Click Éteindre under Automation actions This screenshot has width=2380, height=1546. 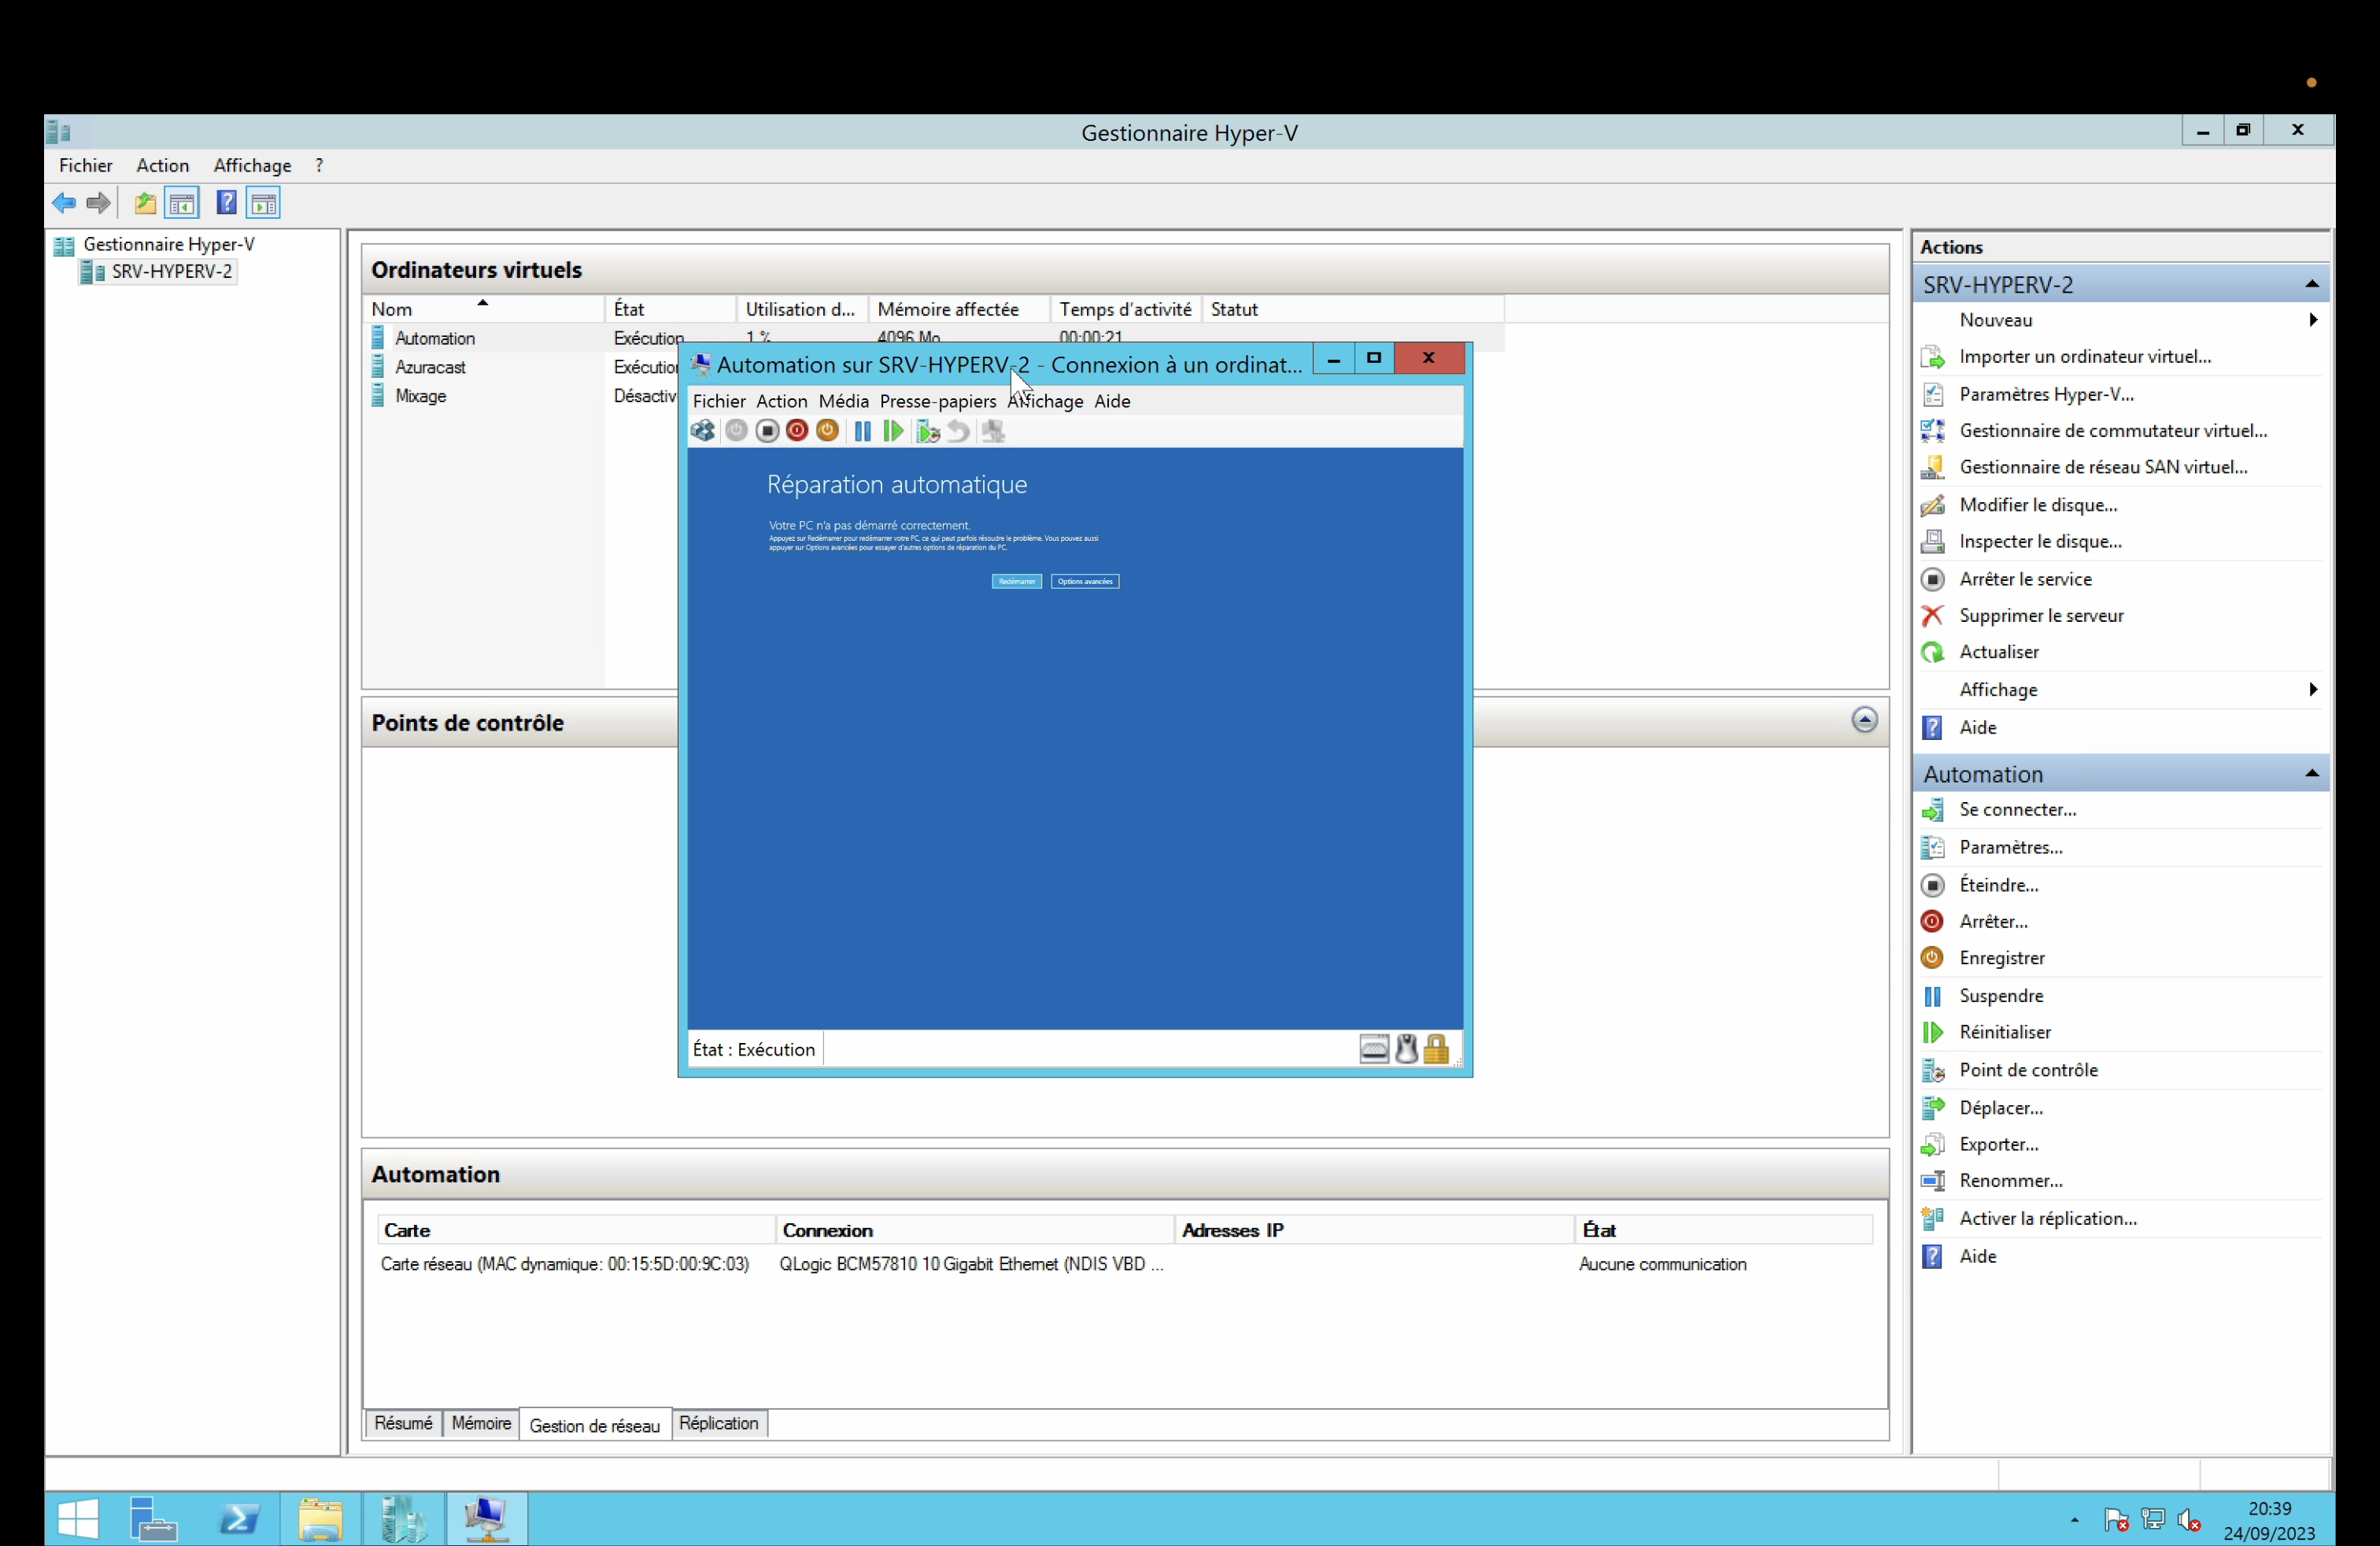1998,885
